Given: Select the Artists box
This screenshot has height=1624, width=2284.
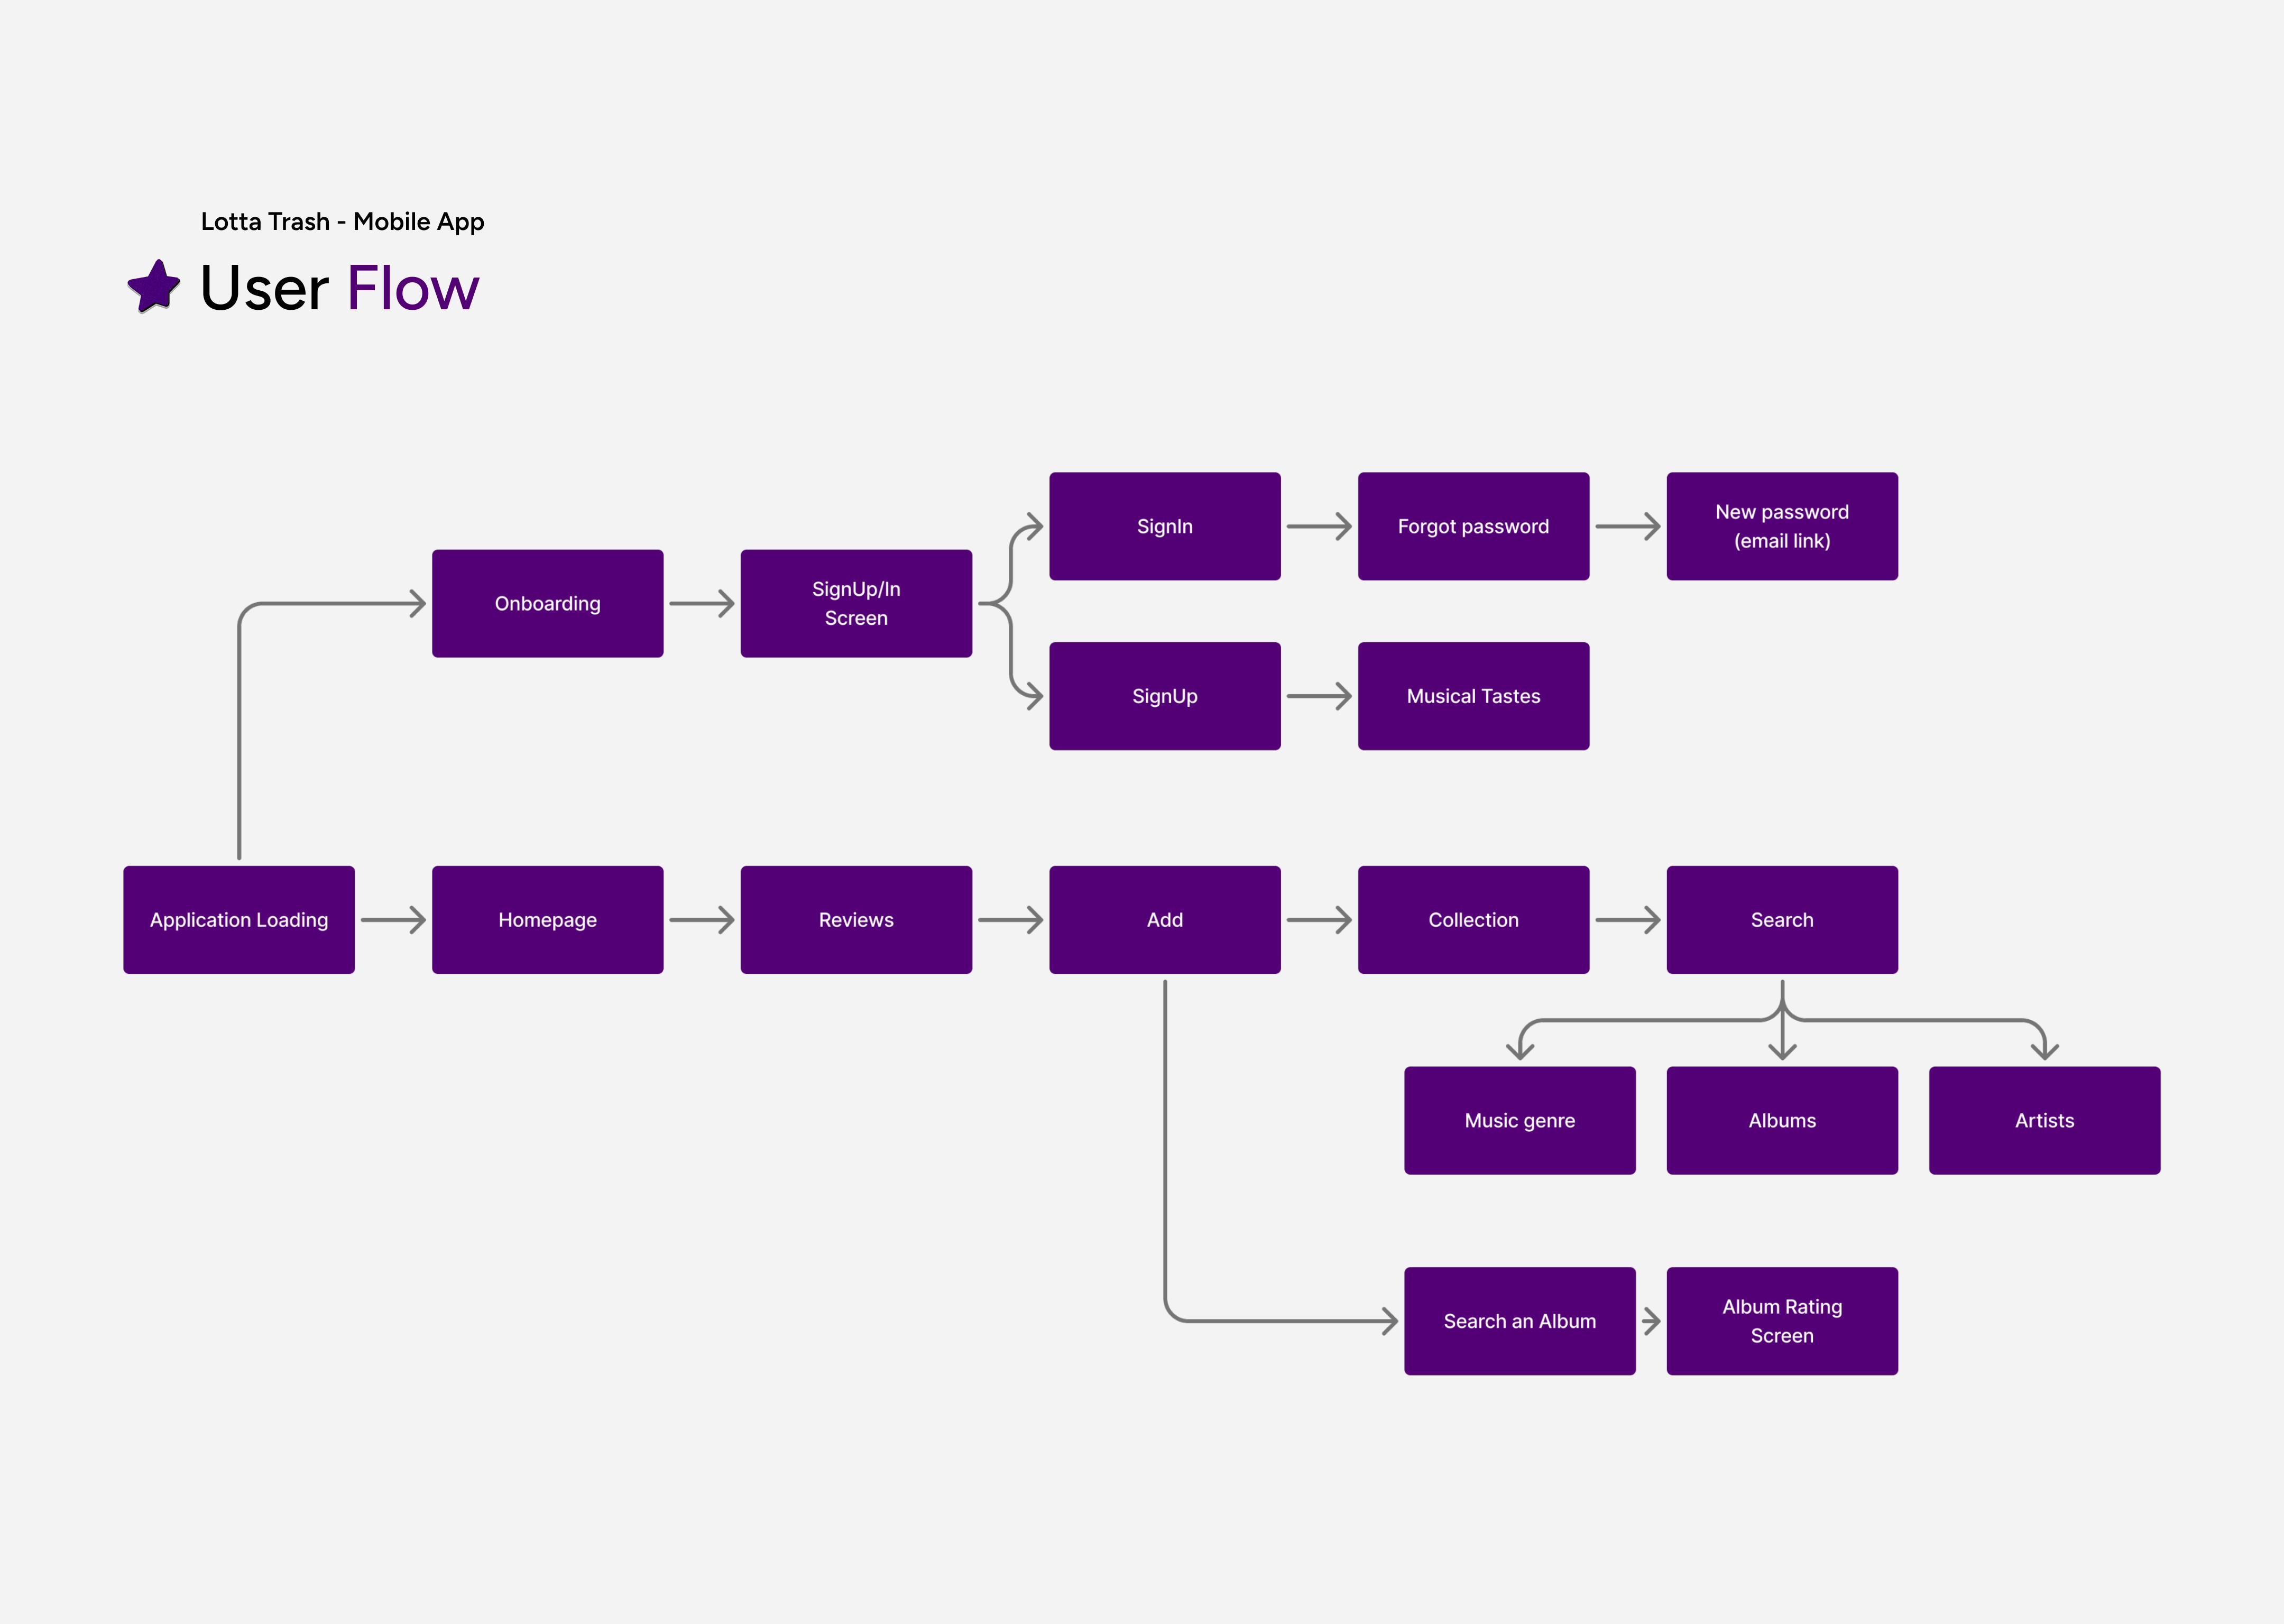Looking at the screenshot, I should point(2044,1120).
